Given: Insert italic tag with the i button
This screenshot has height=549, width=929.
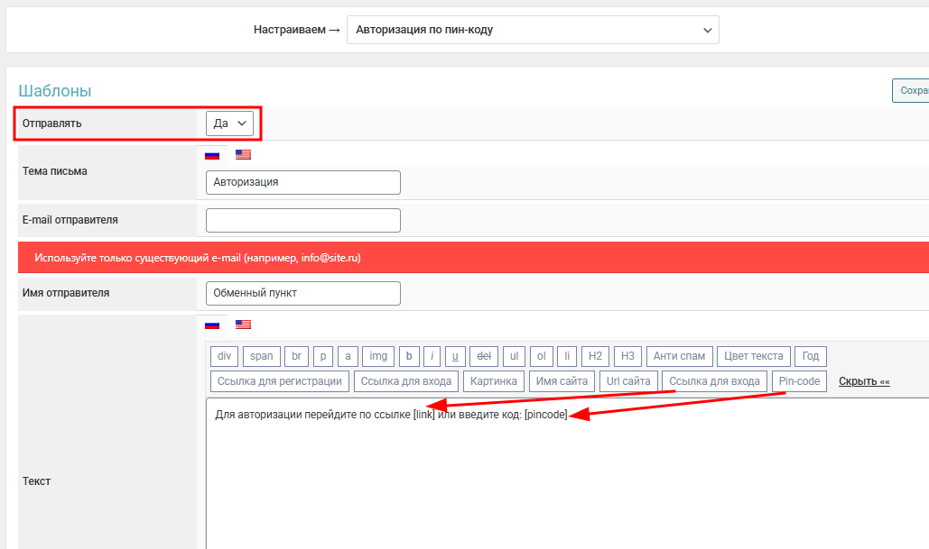Looking at the screenshot, I should click(x=432, y=356).
